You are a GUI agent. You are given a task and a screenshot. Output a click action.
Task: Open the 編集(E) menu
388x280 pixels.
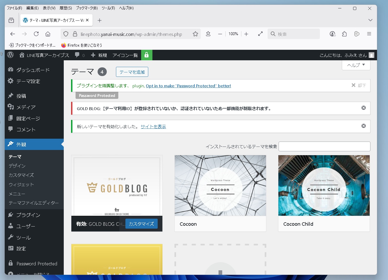(x=32, y=8)
